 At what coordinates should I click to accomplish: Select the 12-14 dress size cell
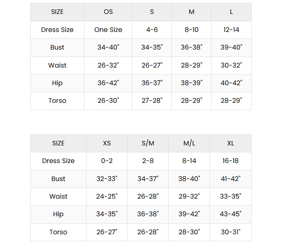(231, 29)
